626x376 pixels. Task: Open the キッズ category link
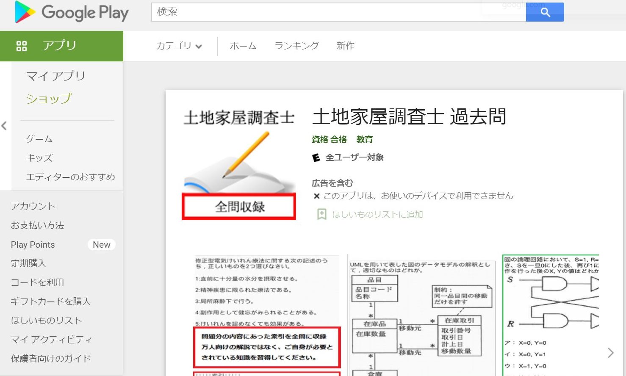pos(39,158)
